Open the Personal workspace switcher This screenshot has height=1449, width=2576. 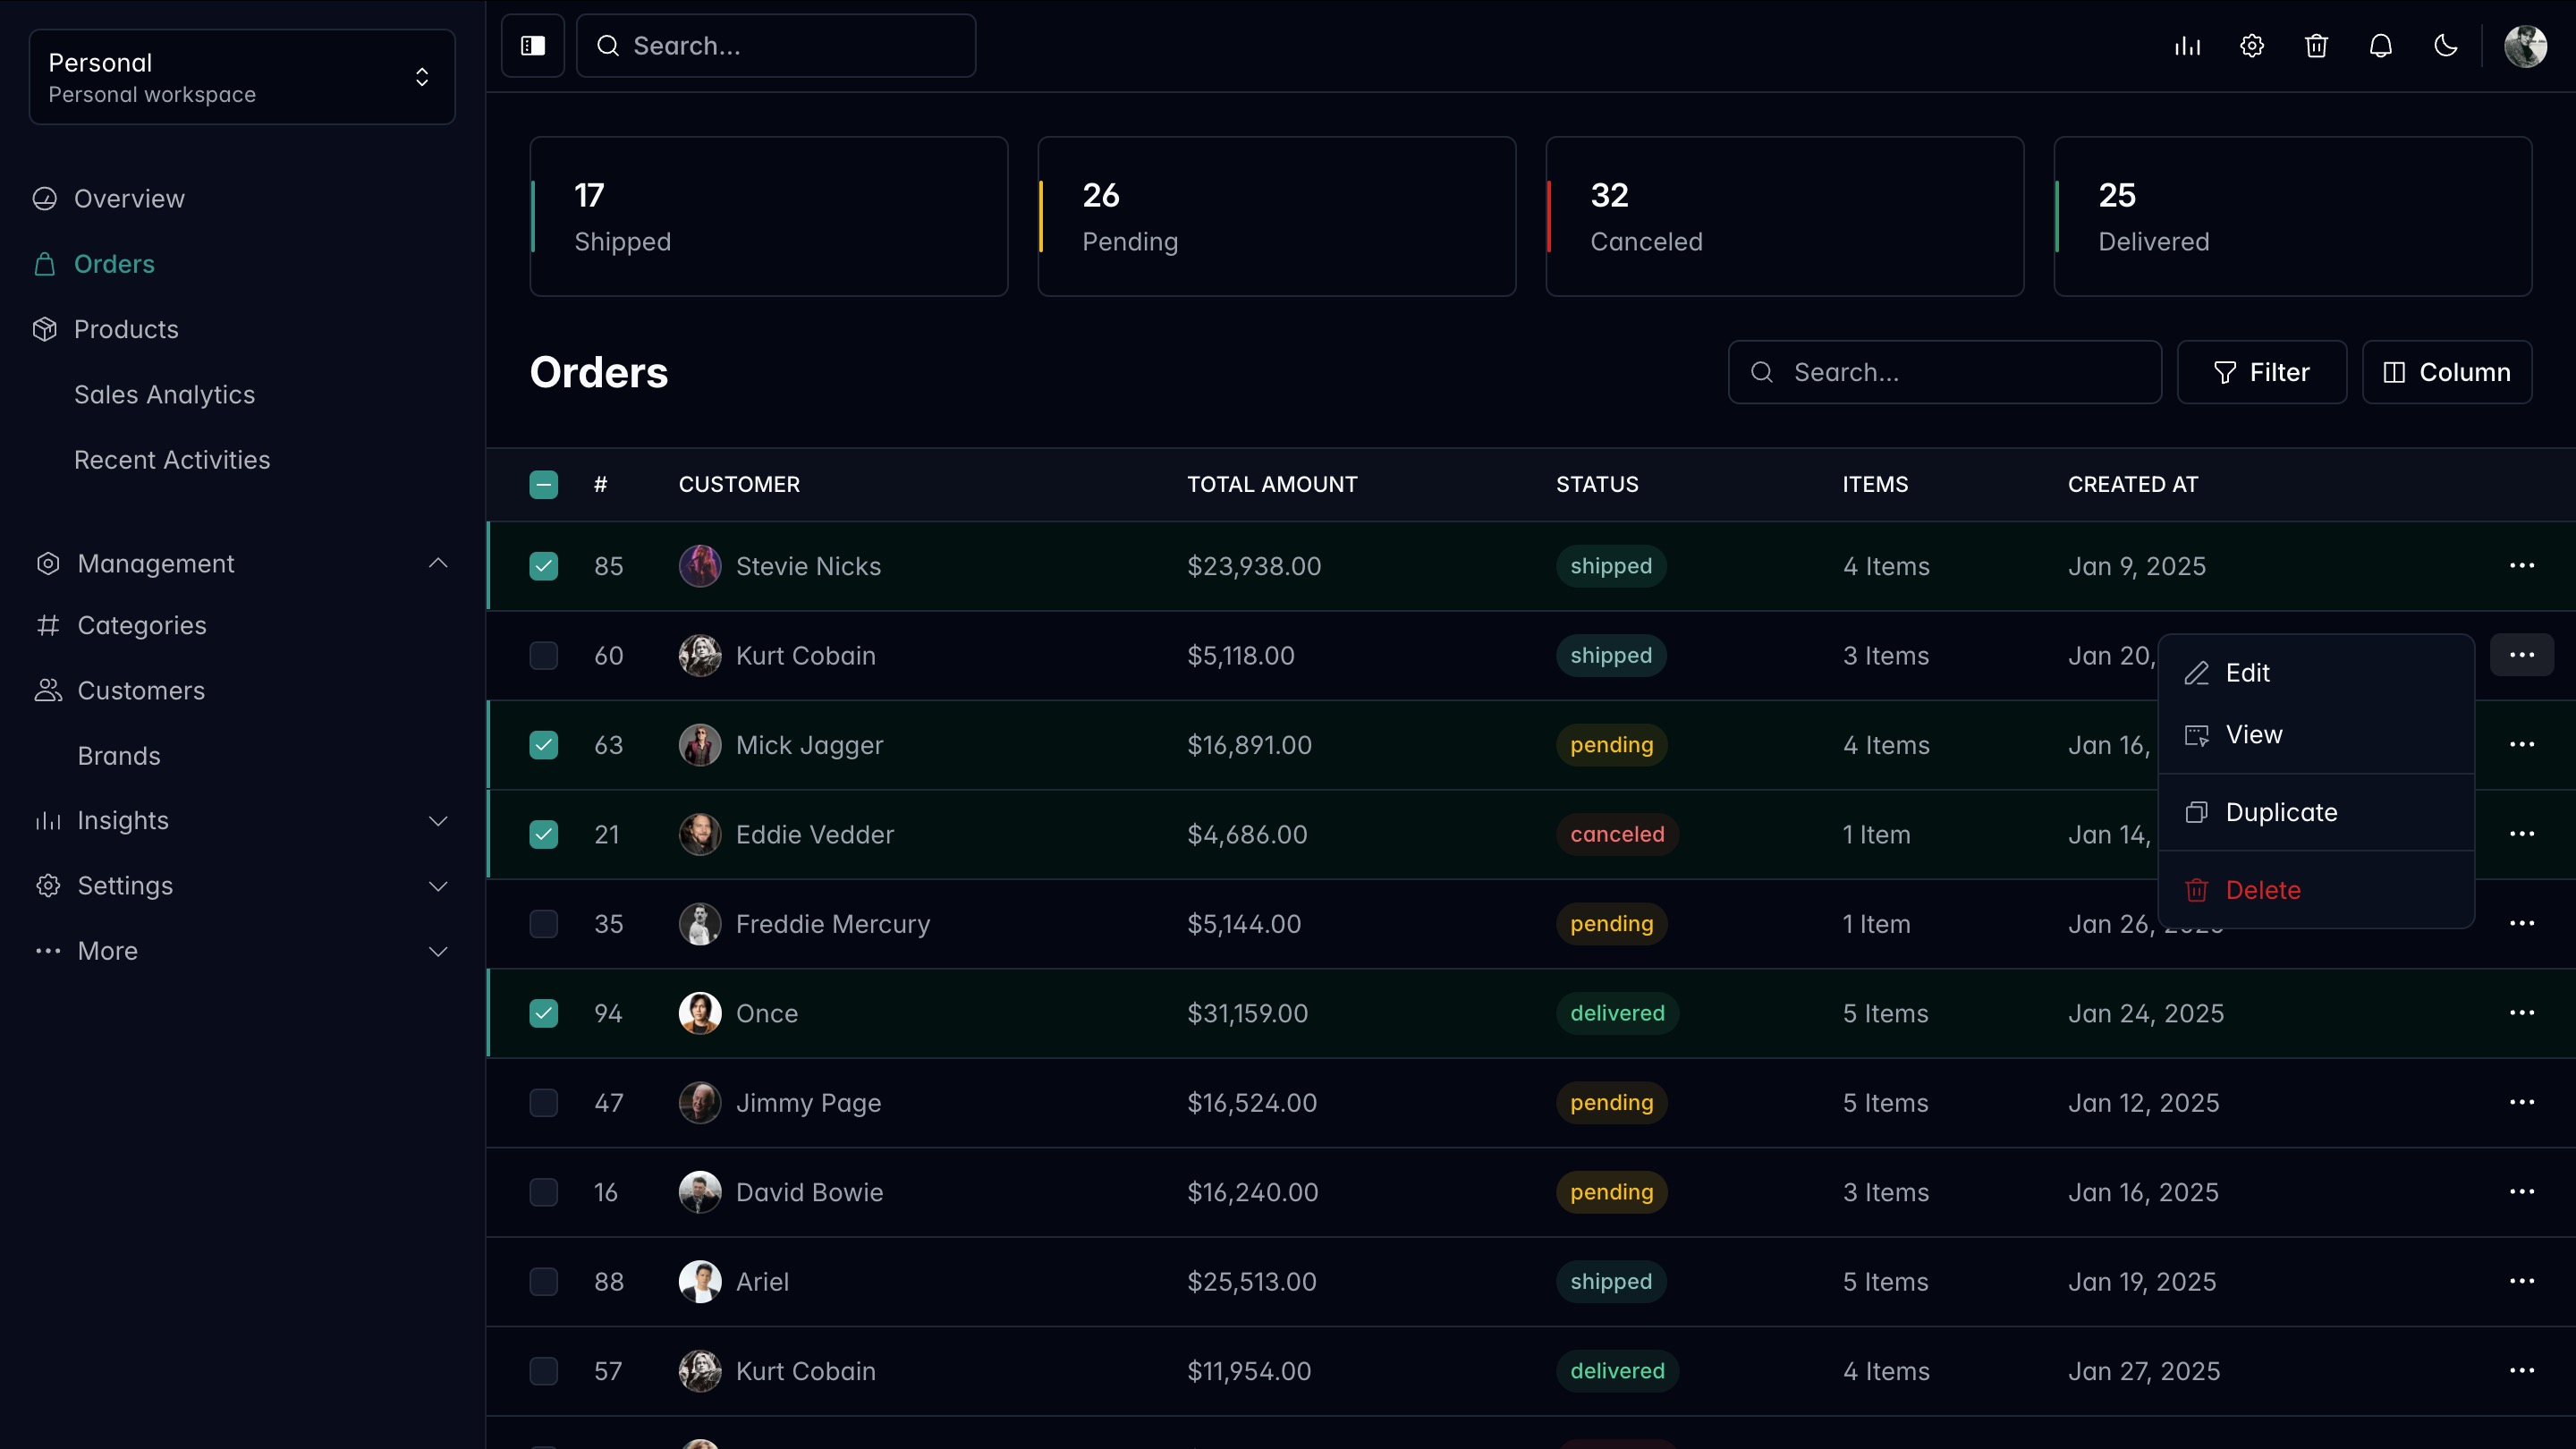click(242, 77)
